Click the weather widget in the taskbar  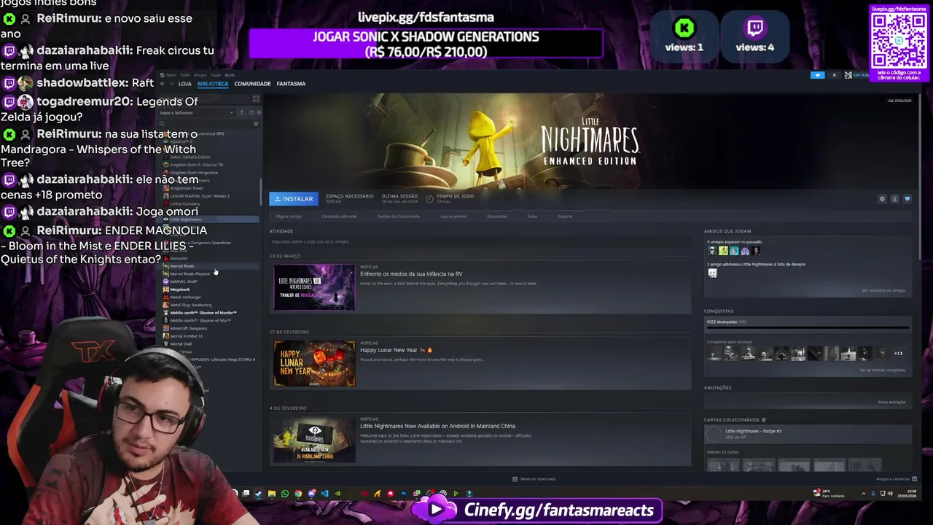829,494
